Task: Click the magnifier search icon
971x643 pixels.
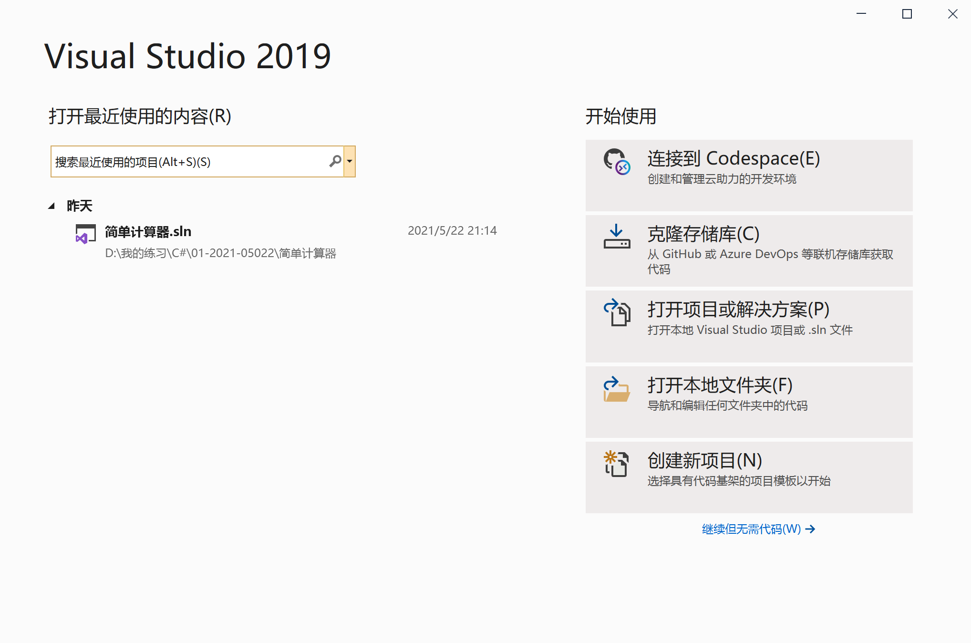Action: tap(335, 161)
